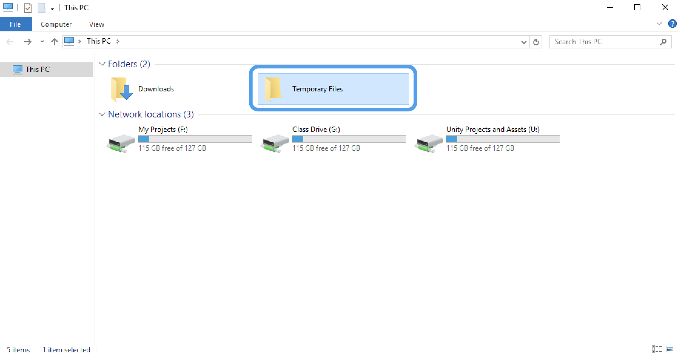Collapse the Folders group
678x356 pixels.
(102, 64)
